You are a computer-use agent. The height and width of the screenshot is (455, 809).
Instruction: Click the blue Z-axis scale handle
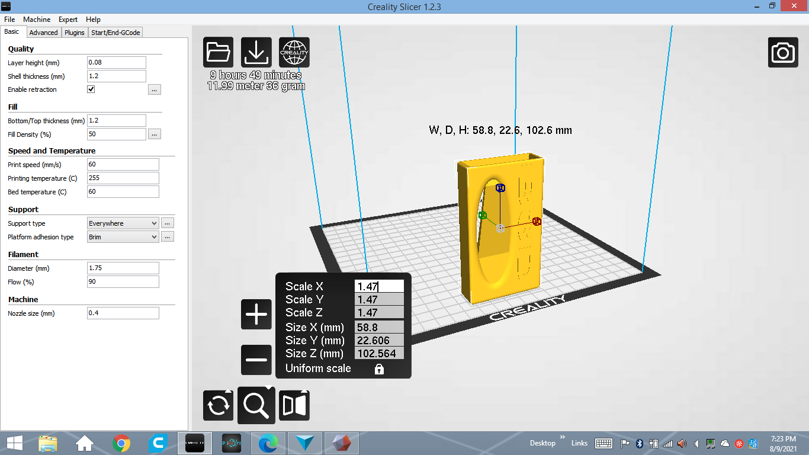pos(500,188)
